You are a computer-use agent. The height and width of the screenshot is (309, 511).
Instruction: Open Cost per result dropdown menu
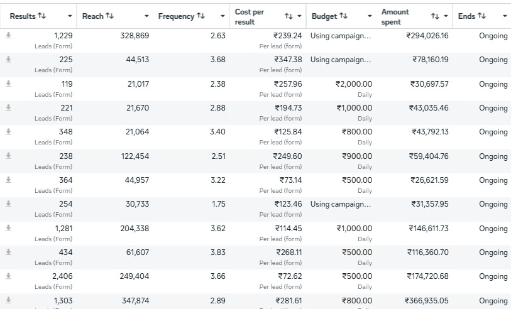point(299,16)
